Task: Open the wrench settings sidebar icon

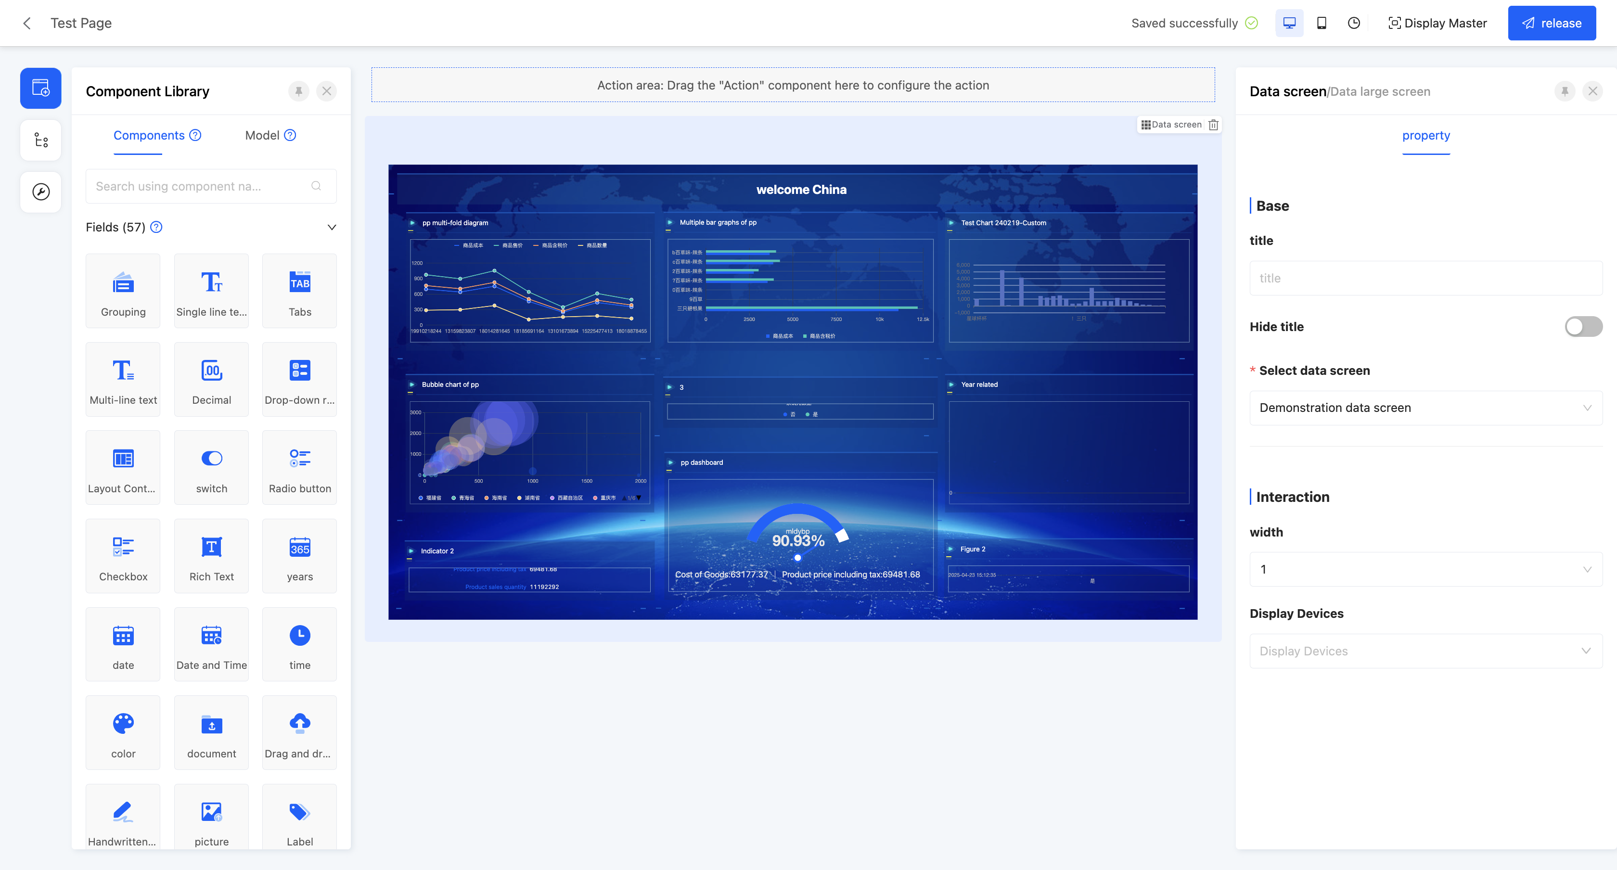Action: click(x=41, y=192)
